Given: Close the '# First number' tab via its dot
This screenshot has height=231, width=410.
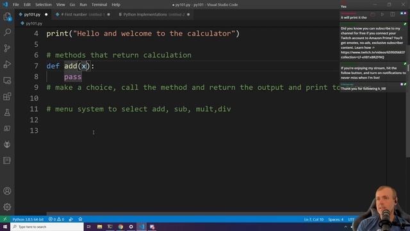Looking at the screenshot, I should (x=108, y=14).
